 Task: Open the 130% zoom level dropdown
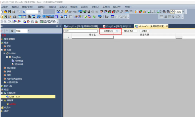click(183, 12)
